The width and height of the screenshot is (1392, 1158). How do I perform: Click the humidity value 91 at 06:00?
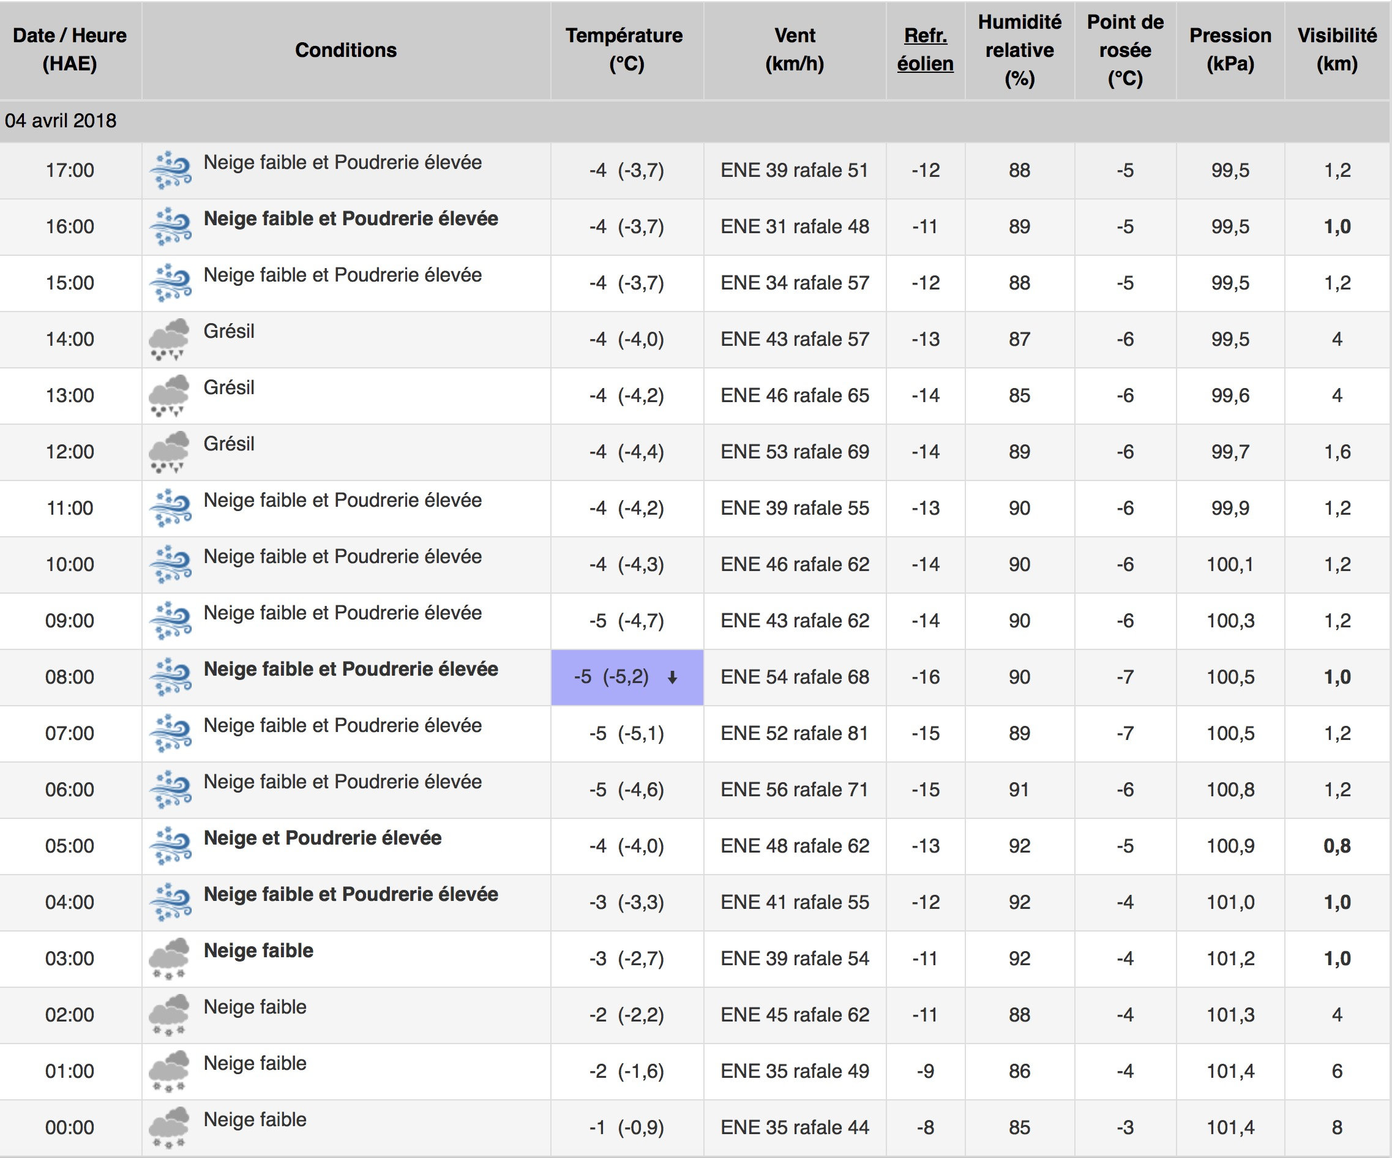point(1019,790)
